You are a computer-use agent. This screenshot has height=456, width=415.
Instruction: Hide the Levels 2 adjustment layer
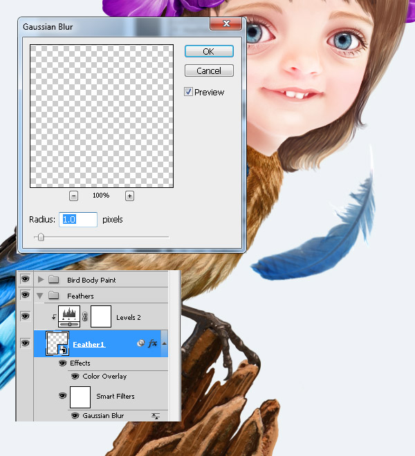pyautogui.click(x=26, y=316)
